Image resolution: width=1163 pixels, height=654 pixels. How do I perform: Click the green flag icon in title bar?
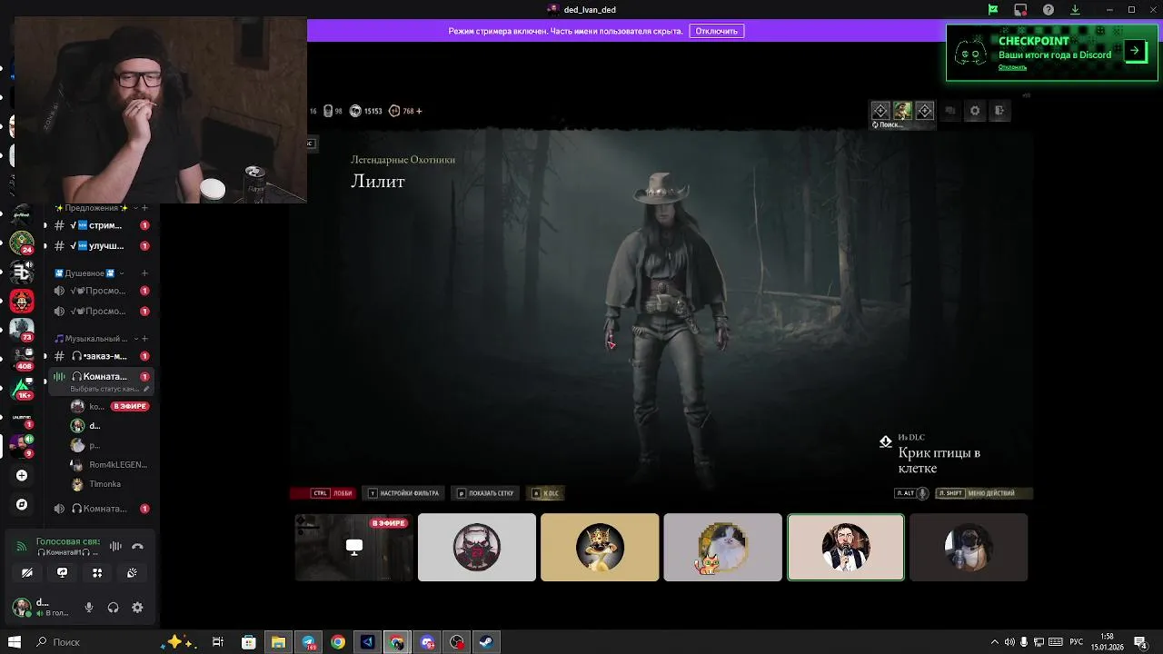[x=993, y=10]
